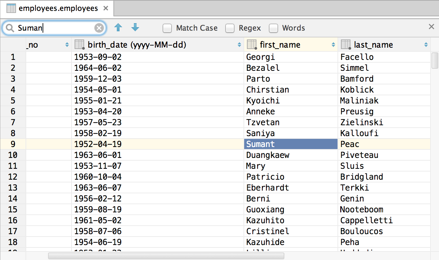Select row number 14
This screenshot has height=260, width=439.
tap(13, 198)
